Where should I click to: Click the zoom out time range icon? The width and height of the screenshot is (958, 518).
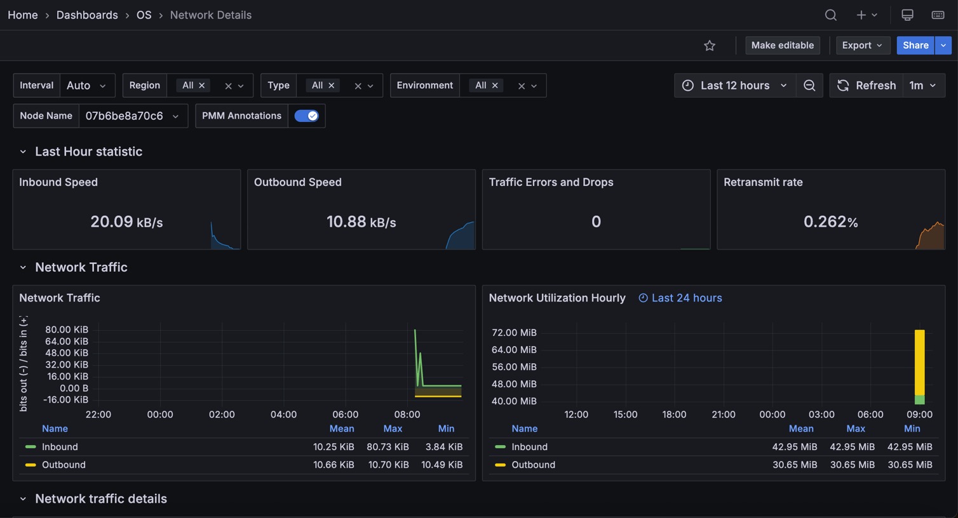coord(809,86)
